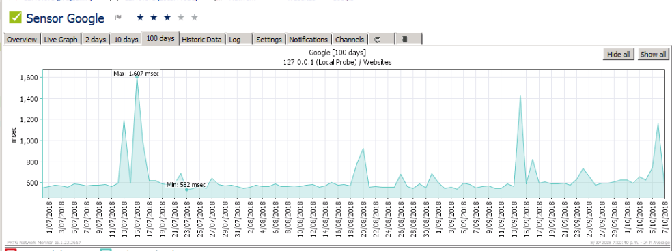Set sensor priority to one star
The width and height of the screenshot is (672, 251).
point(140,18)
